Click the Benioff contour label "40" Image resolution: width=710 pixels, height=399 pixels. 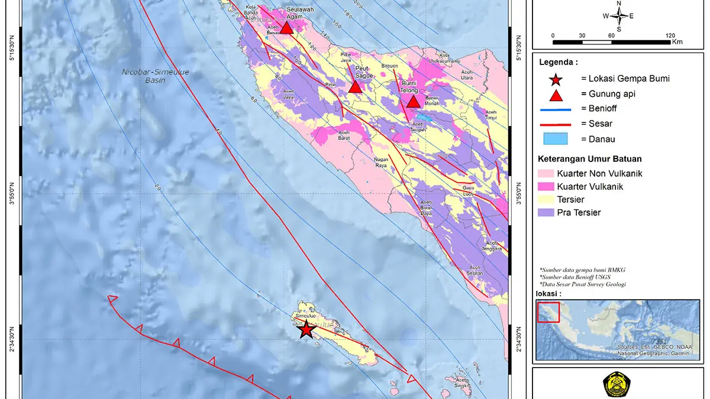click(x=220, y=132)
